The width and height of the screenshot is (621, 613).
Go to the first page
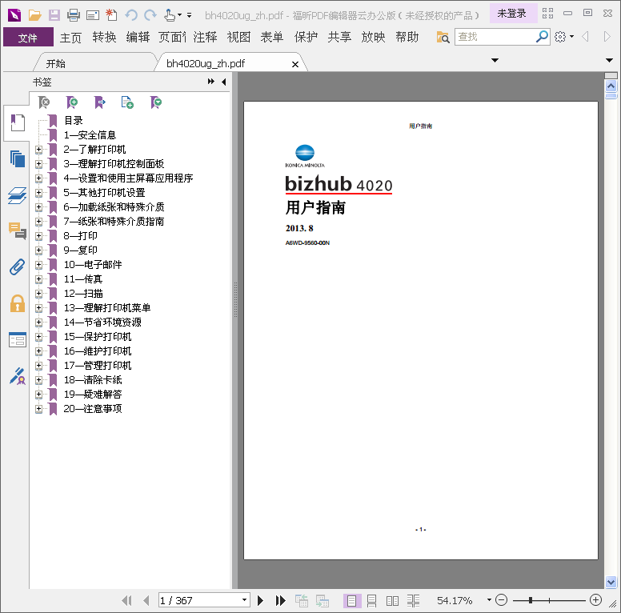tap(126, 601)
